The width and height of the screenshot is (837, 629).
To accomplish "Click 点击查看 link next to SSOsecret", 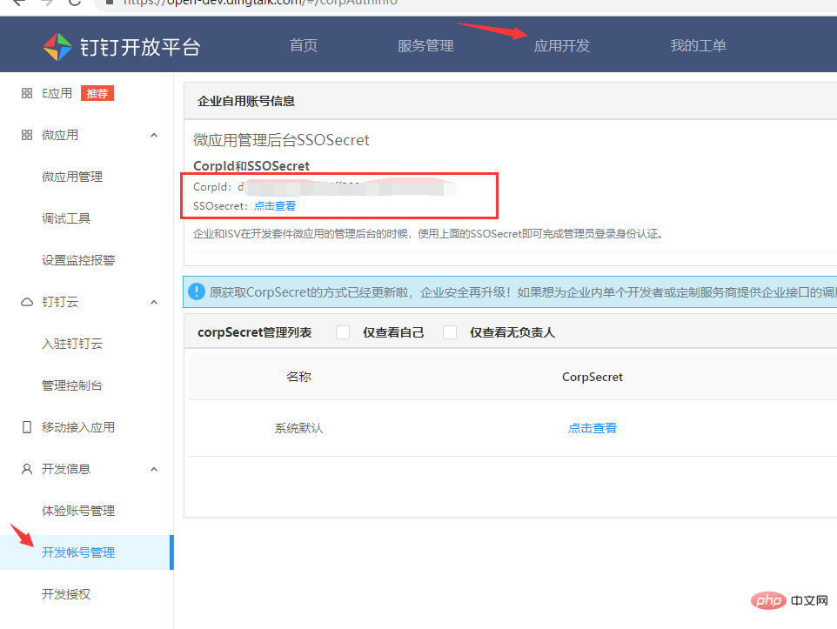I will tap(274, 206).
